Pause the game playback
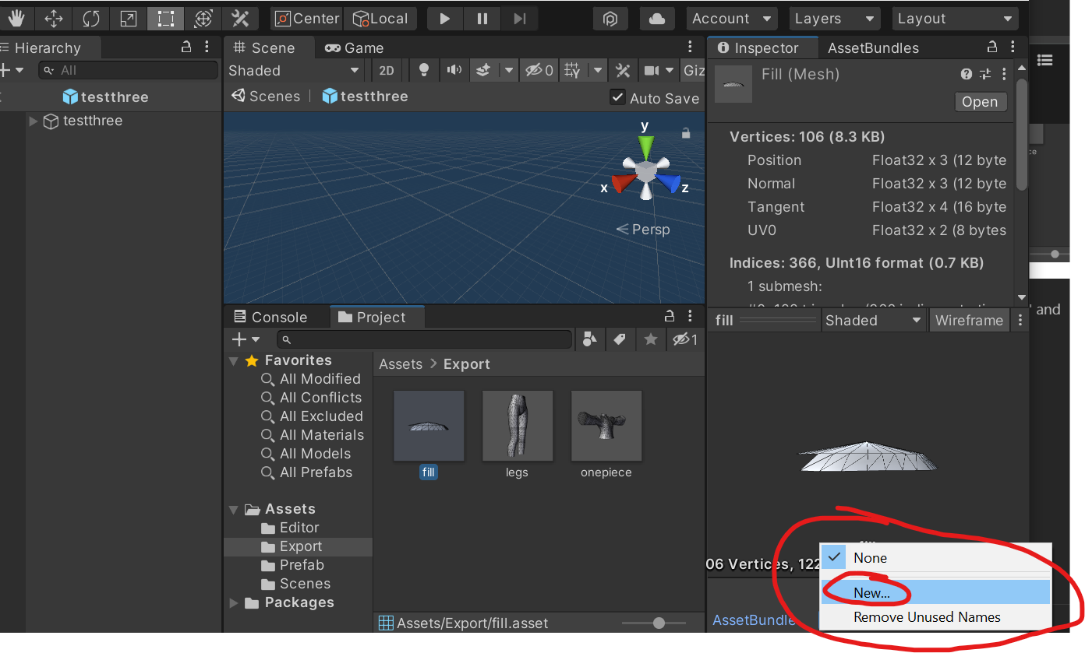 (482, 19)
